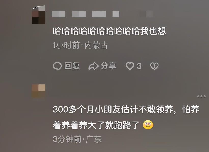Click the 广东 location tag

pos(94,139)
